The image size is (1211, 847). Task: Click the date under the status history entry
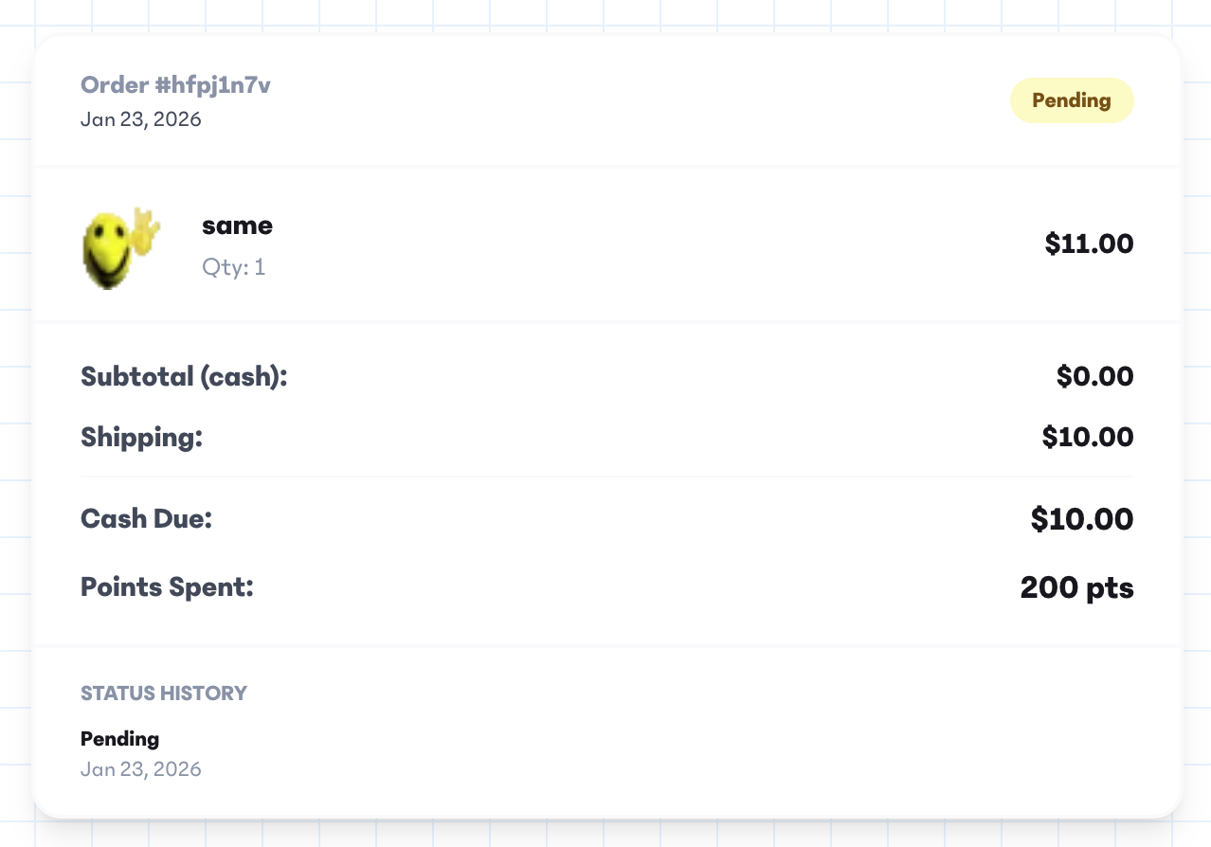click(x=140, y=768)
